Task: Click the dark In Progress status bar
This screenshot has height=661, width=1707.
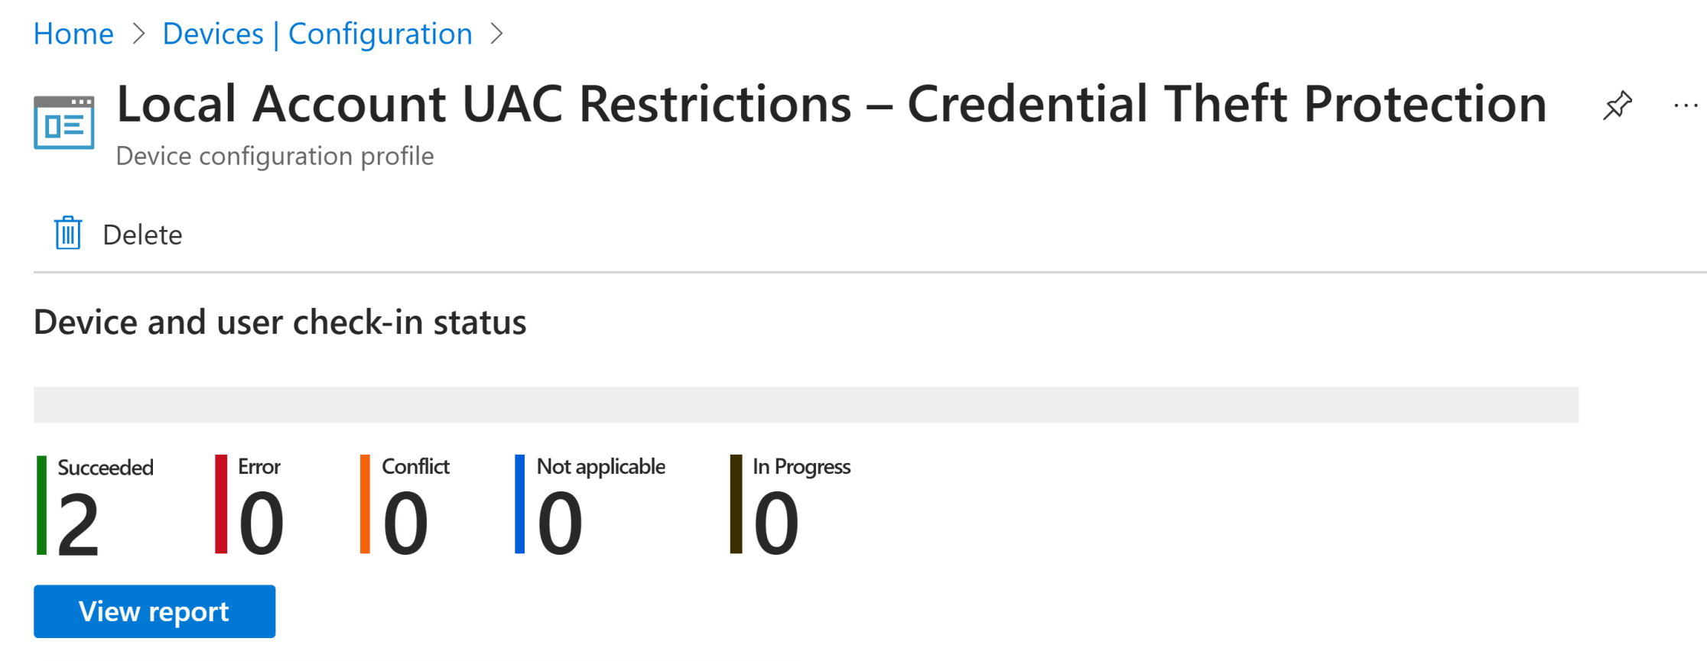Action: [736, 504]
